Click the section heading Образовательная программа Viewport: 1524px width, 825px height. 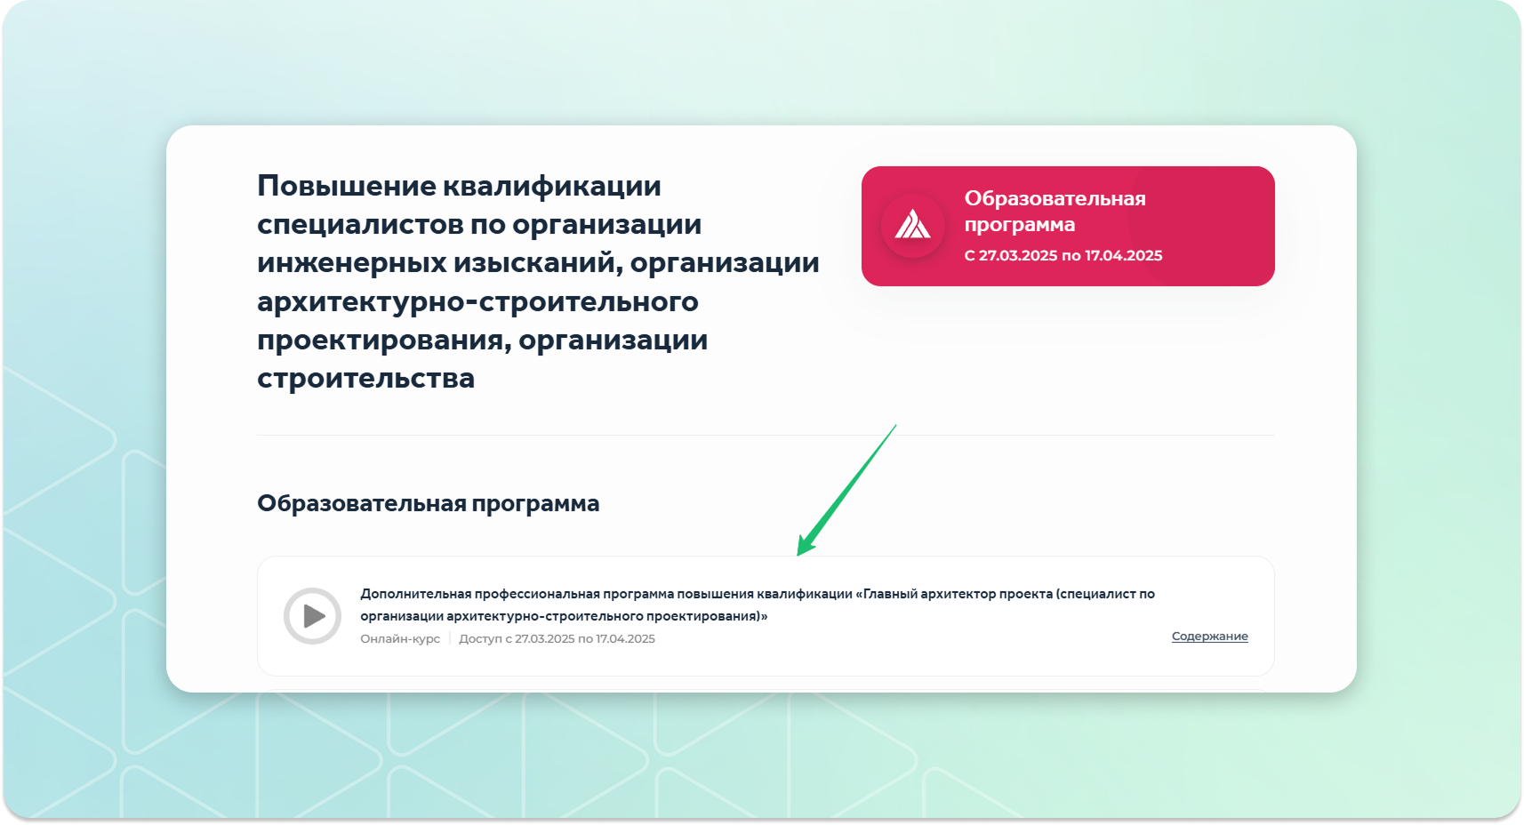click(428, 504)
